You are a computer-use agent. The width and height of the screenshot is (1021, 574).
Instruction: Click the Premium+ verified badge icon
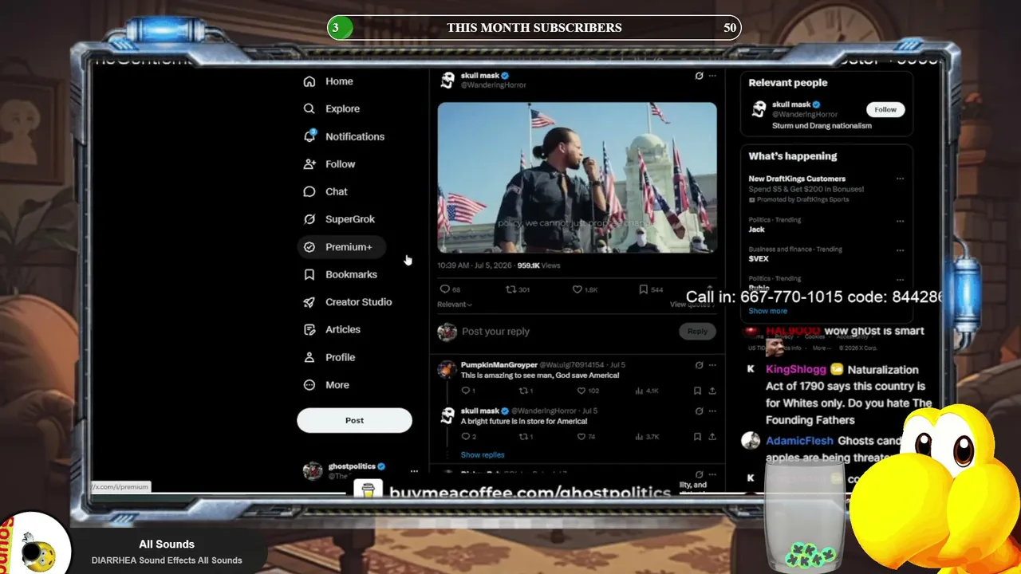point(309,247)
